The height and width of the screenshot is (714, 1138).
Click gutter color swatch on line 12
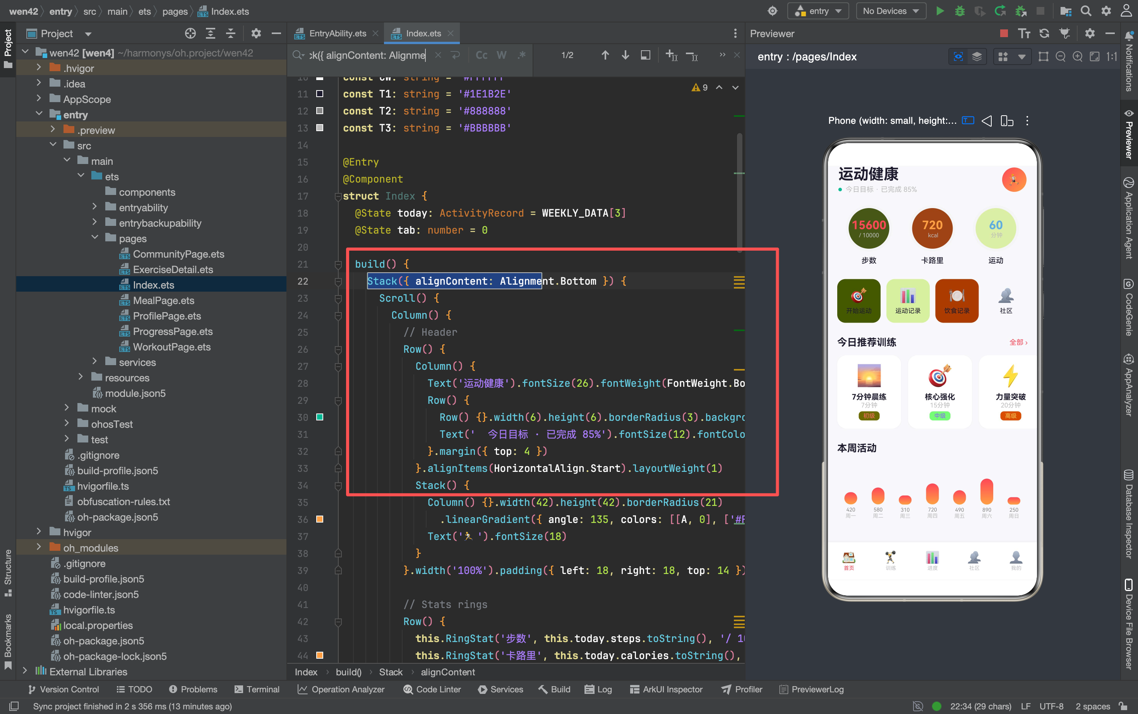point(319,111)
